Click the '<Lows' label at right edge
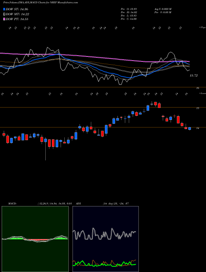 pos(202,93)
